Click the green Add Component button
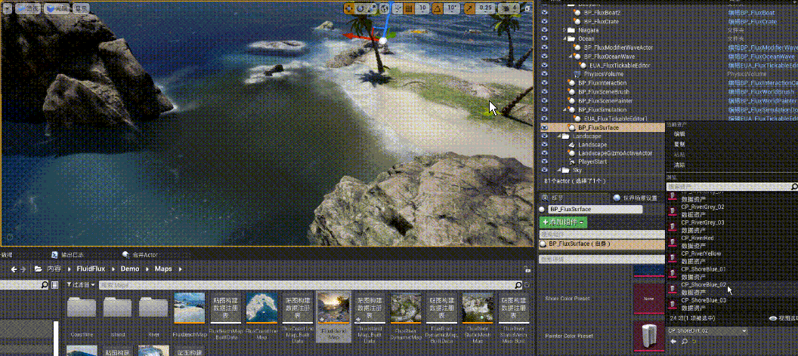 [x=563, y=222]
